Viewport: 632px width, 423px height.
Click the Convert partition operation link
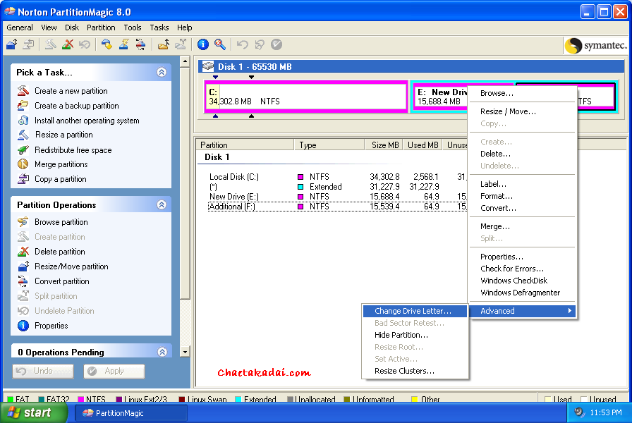(62, 281)
